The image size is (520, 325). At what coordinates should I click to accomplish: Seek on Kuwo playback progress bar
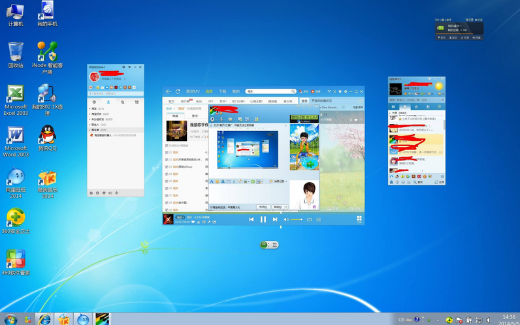coord(263,212)
